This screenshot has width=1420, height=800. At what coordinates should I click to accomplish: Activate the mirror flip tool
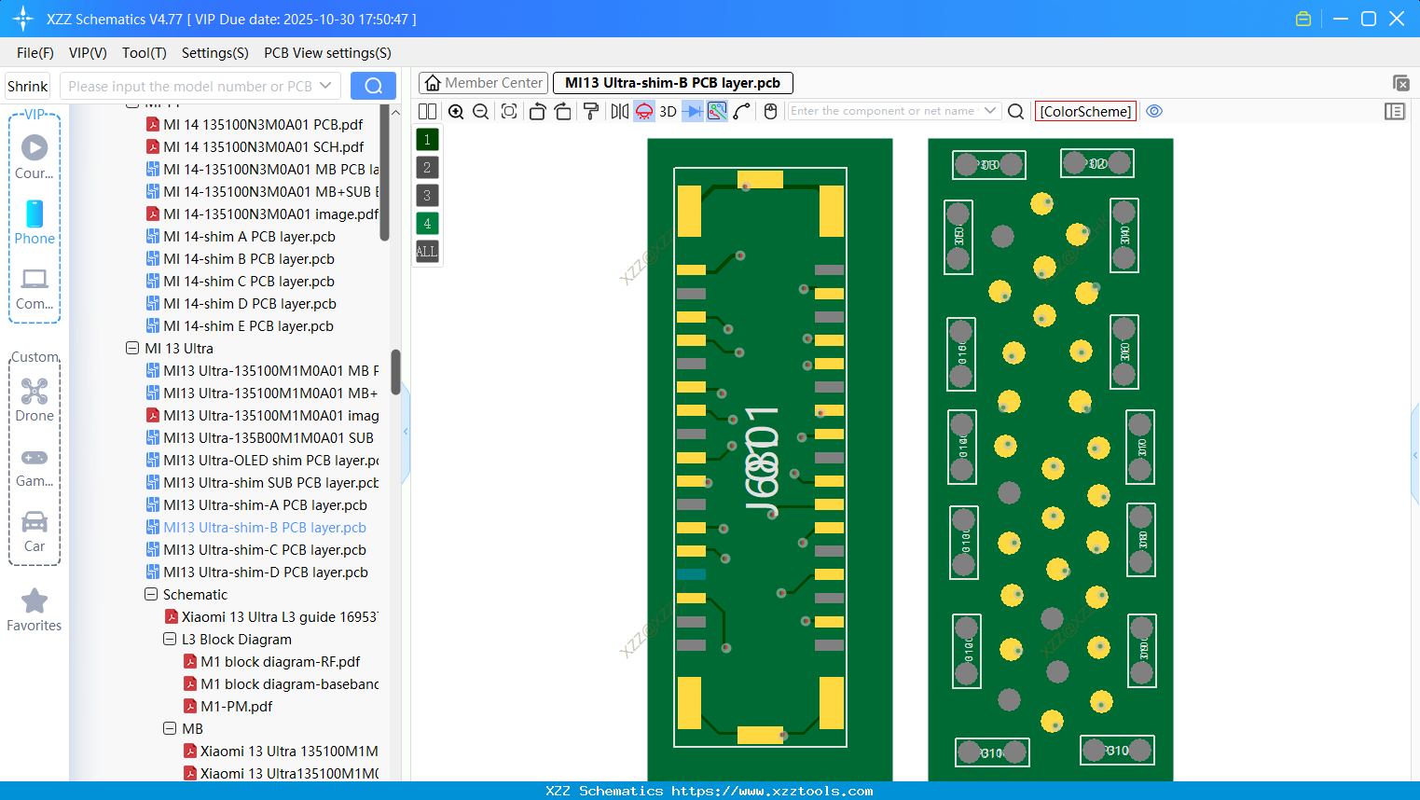618,111
